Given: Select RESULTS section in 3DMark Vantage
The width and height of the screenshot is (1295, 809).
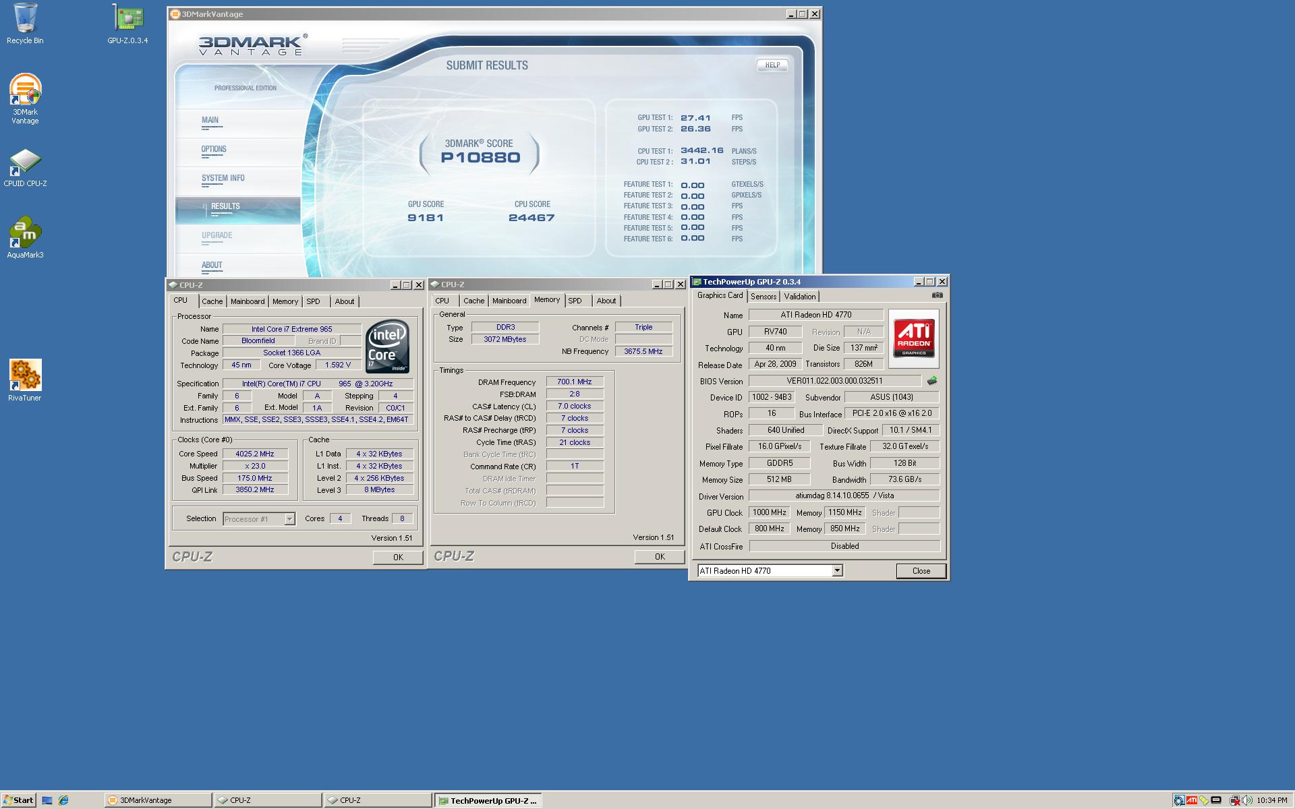Looking at the screenshot, I should pyautogui.click(x=238, y=210).
